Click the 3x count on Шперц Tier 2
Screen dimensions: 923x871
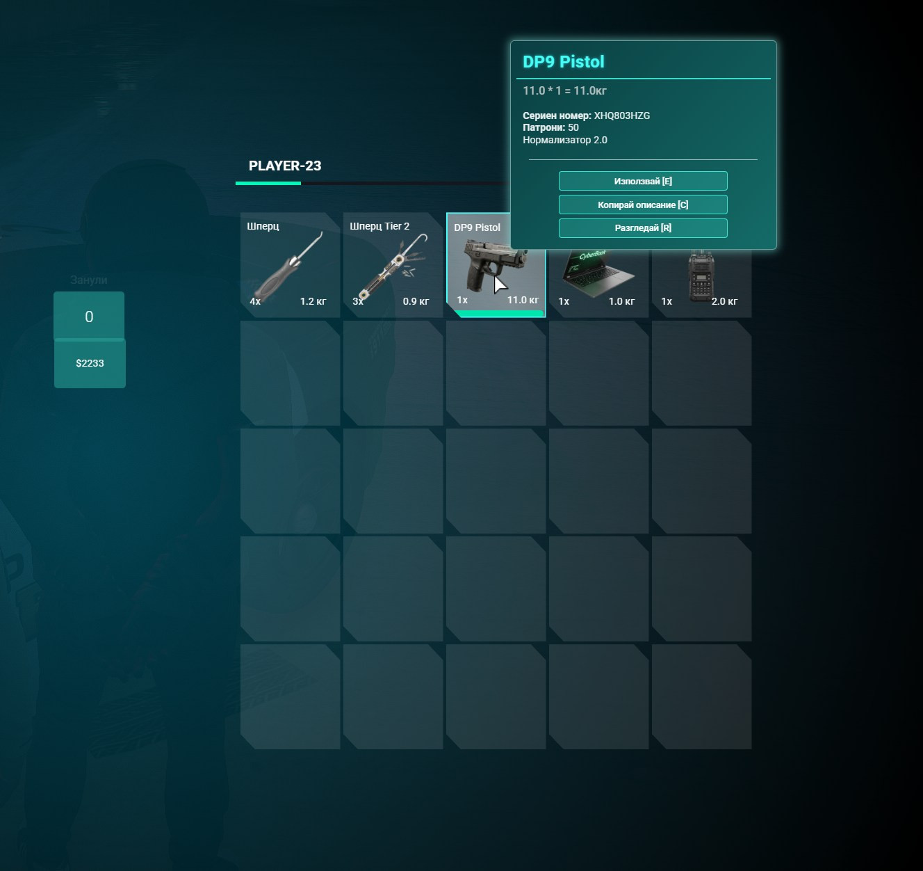point(358,301)
